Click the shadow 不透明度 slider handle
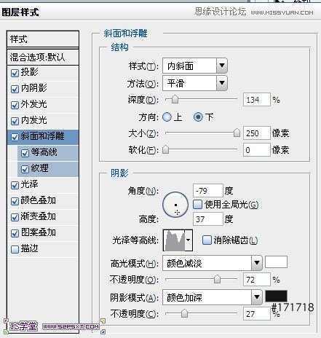 184,313
